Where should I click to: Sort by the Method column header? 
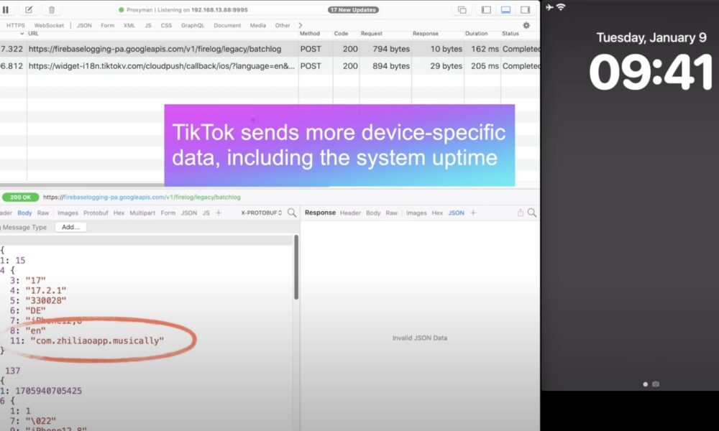[309, 34]
